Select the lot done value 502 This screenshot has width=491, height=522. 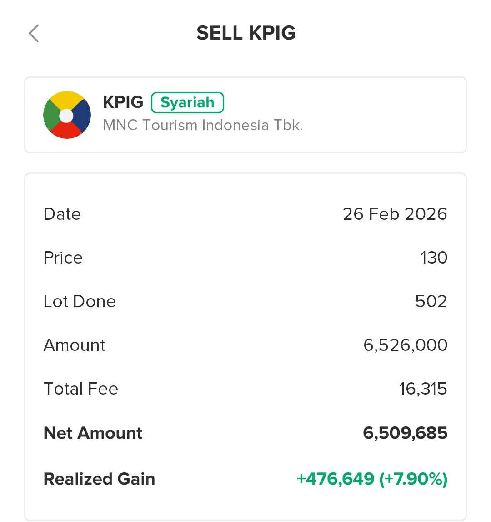click(x=431, y=301)
